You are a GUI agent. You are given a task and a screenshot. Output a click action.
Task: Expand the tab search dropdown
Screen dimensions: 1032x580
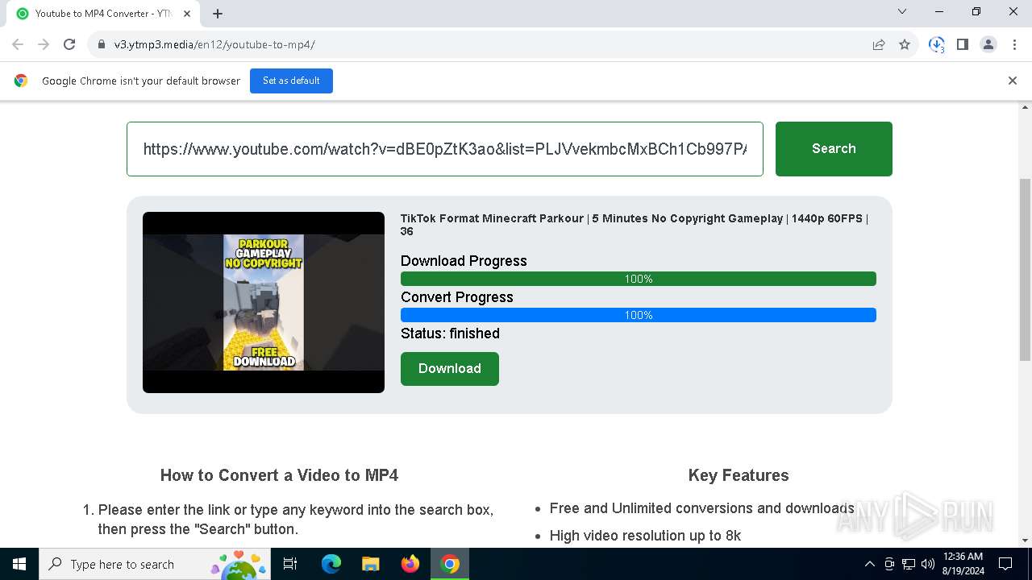(x=902, y=11)
